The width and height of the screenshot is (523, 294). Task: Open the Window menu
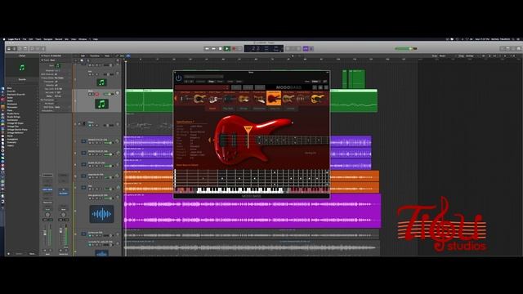(83, 39)
